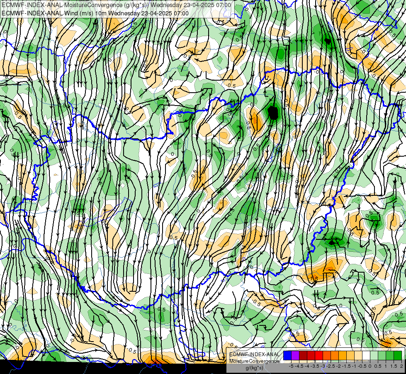Click the -2.5 value on legend scale
Viewport: 406px width, 374px height.
[x=331, y=366]
